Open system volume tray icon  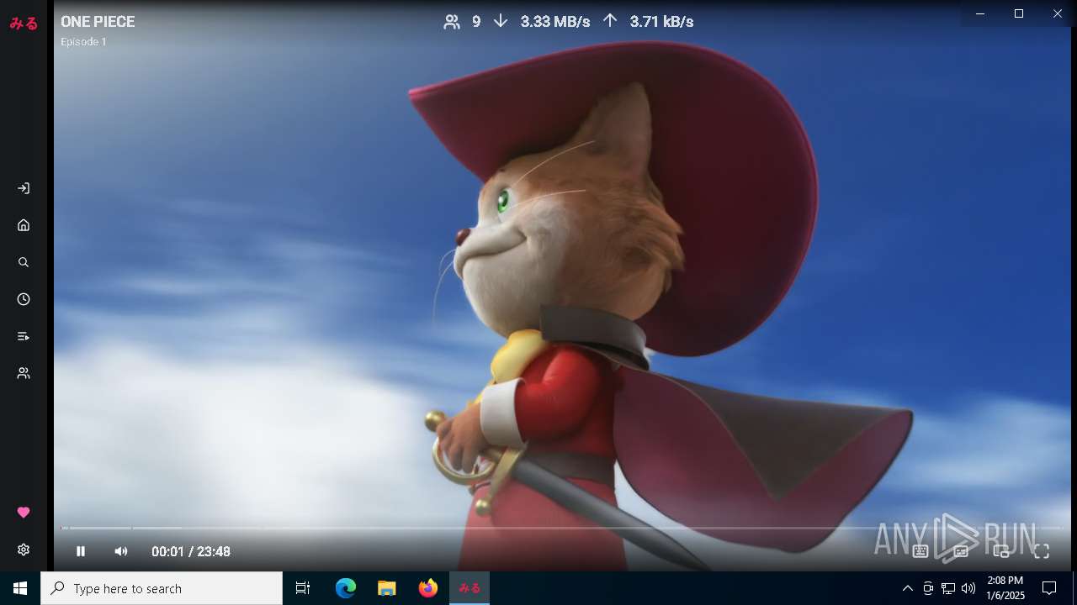click(968, 588)
